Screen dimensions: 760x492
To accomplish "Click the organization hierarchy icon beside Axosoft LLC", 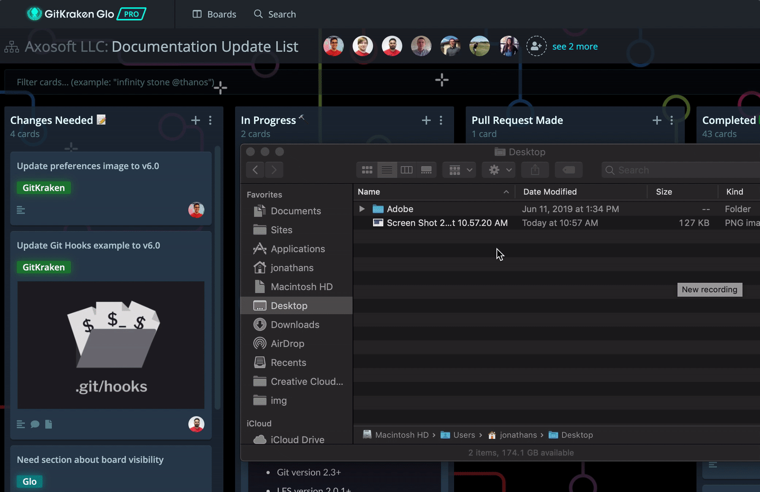I will point(11,46).
